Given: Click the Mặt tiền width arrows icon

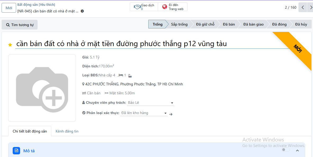Looking at the screenshot, I should (x=106, y=93).
